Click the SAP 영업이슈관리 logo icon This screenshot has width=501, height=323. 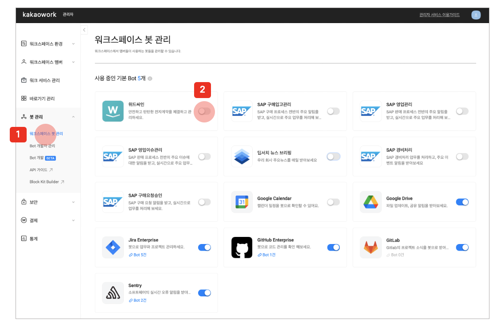[x=113, y=156]
